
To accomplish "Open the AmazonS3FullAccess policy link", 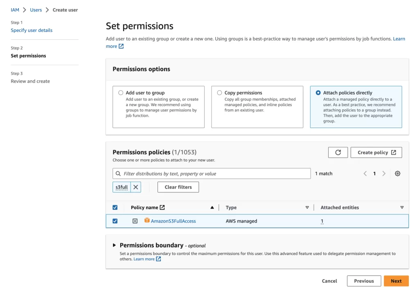I will [x=173, y=221].
